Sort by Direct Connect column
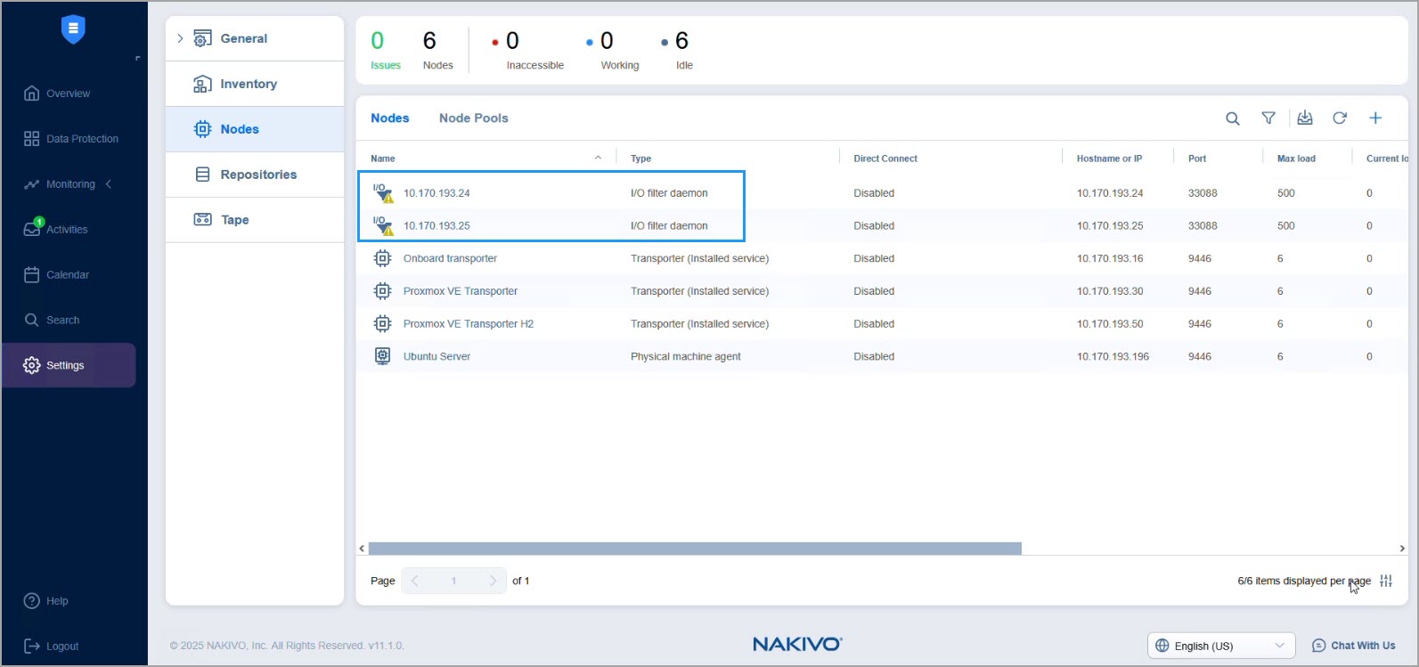Image resolution: width=1419 pixels, height=667 pixels. pyautogui.click(x=885, y=159)
